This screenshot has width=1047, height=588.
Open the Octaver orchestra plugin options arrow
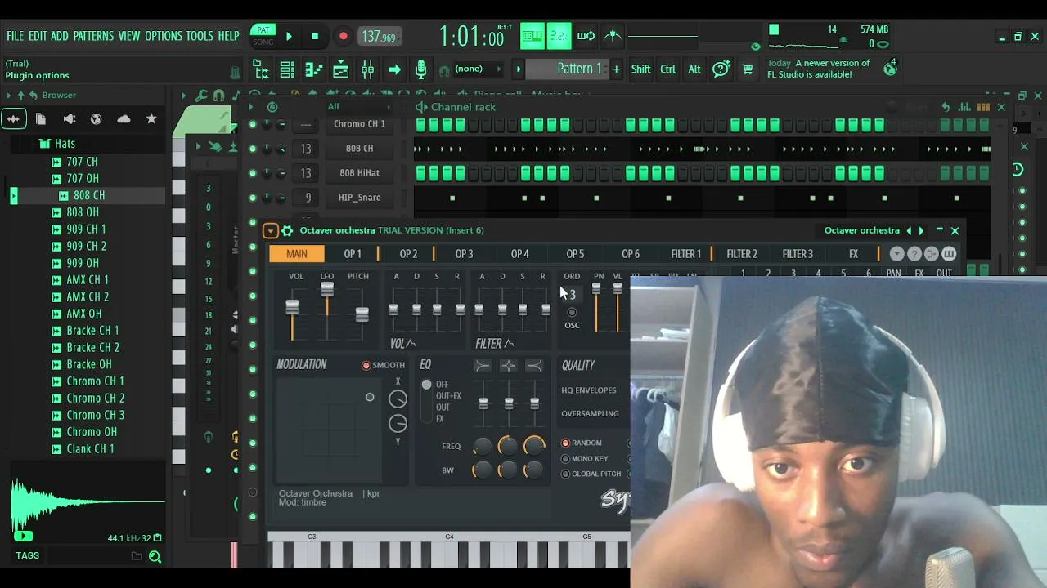(x=271, y=230)
